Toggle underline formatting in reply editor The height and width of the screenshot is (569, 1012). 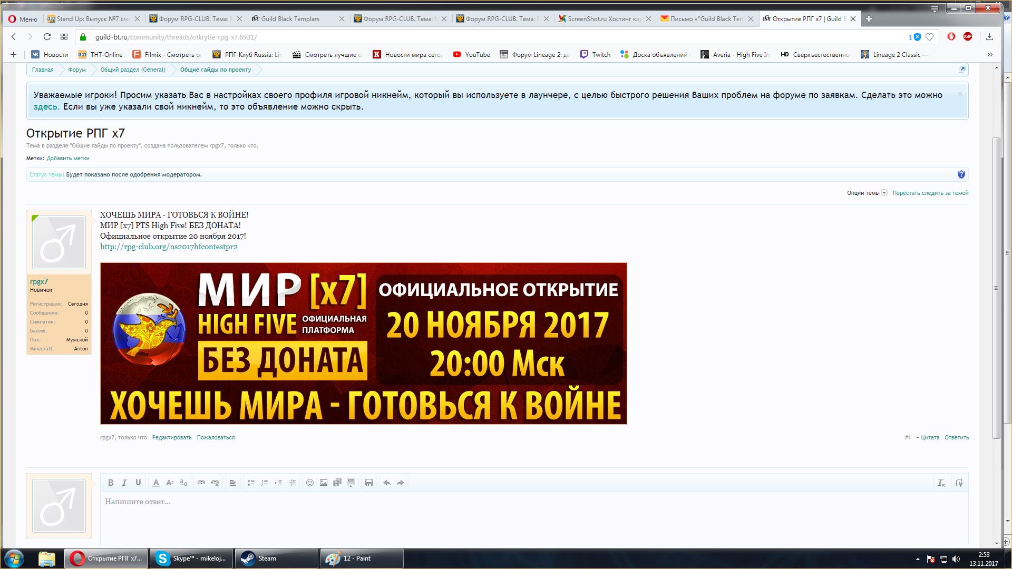[138, 483]
